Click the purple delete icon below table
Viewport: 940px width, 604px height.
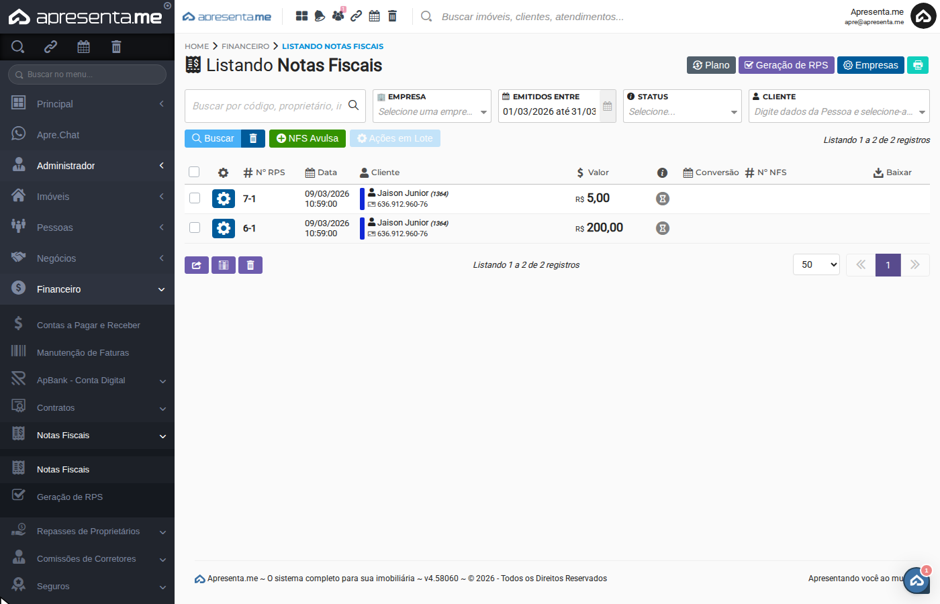[250, 265]
